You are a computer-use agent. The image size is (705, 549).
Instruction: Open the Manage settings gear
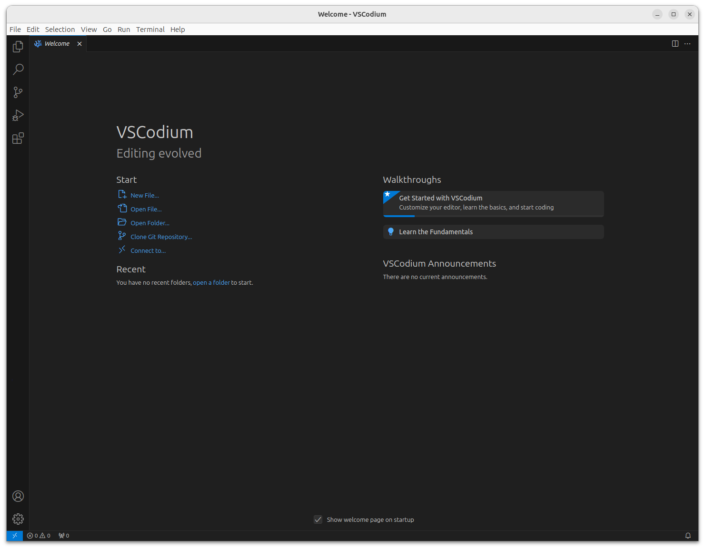tap(18, 519)
